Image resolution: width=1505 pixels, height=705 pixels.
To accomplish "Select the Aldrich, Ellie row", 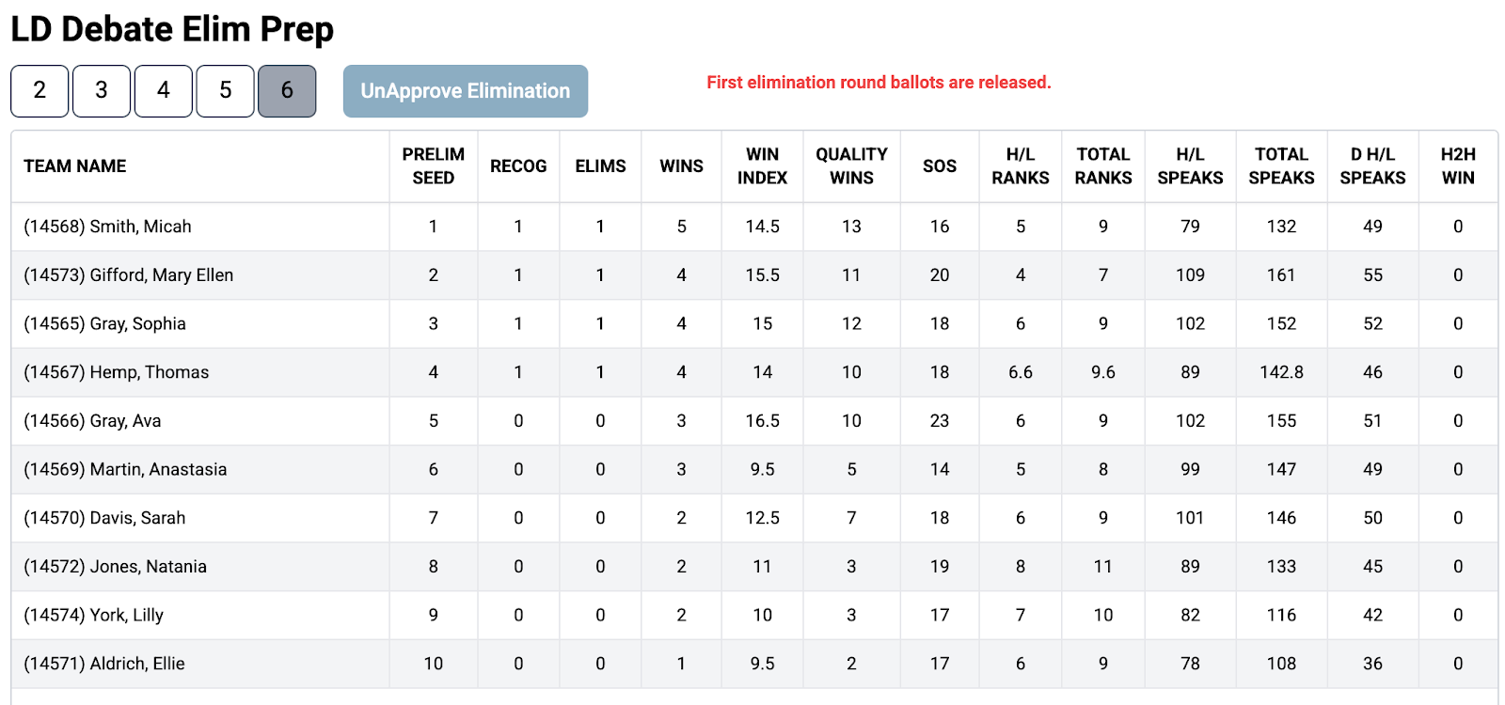I will [104, 664].
